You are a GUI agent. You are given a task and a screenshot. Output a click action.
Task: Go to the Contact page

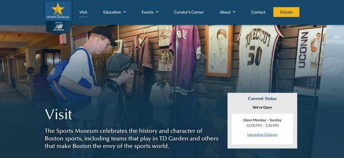(x=258, y=12)
